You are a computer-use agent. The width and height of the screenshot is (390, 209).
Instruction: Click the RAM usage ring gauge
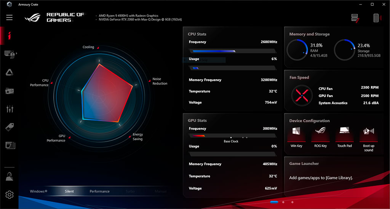tap(297, 50)
